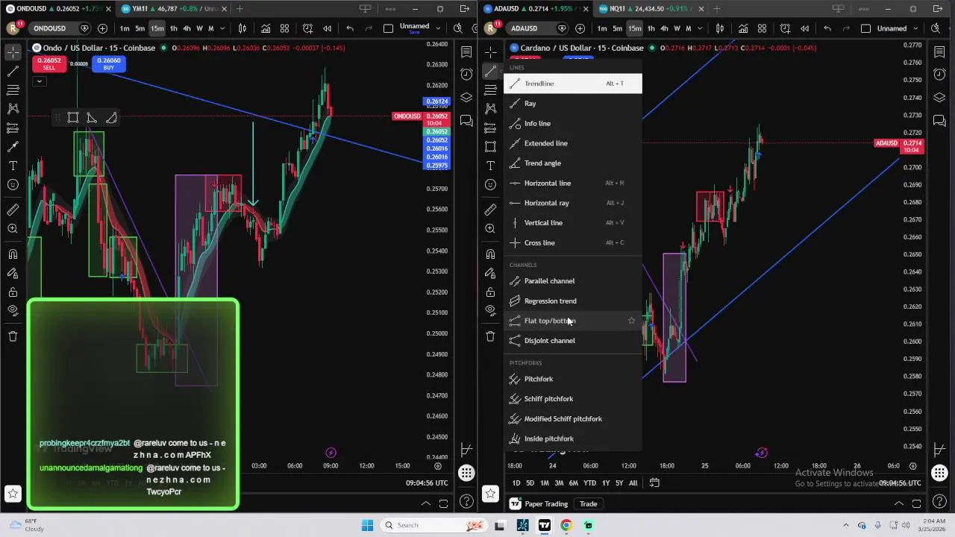The image size is (955, 537).
Task: Undo last action in ONDOUSD window
Action: (x=350, y=28)
